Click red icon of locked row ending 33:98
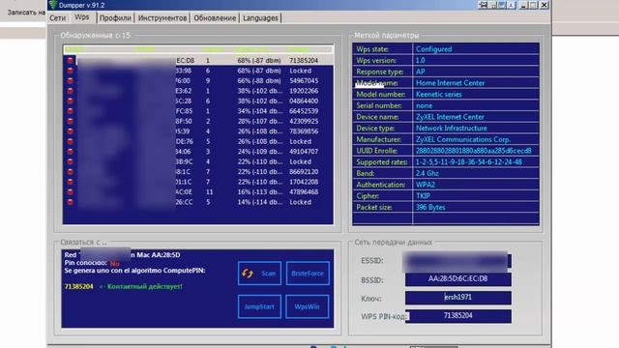Screen dimensions: 619x348 [x=71, y=71]
